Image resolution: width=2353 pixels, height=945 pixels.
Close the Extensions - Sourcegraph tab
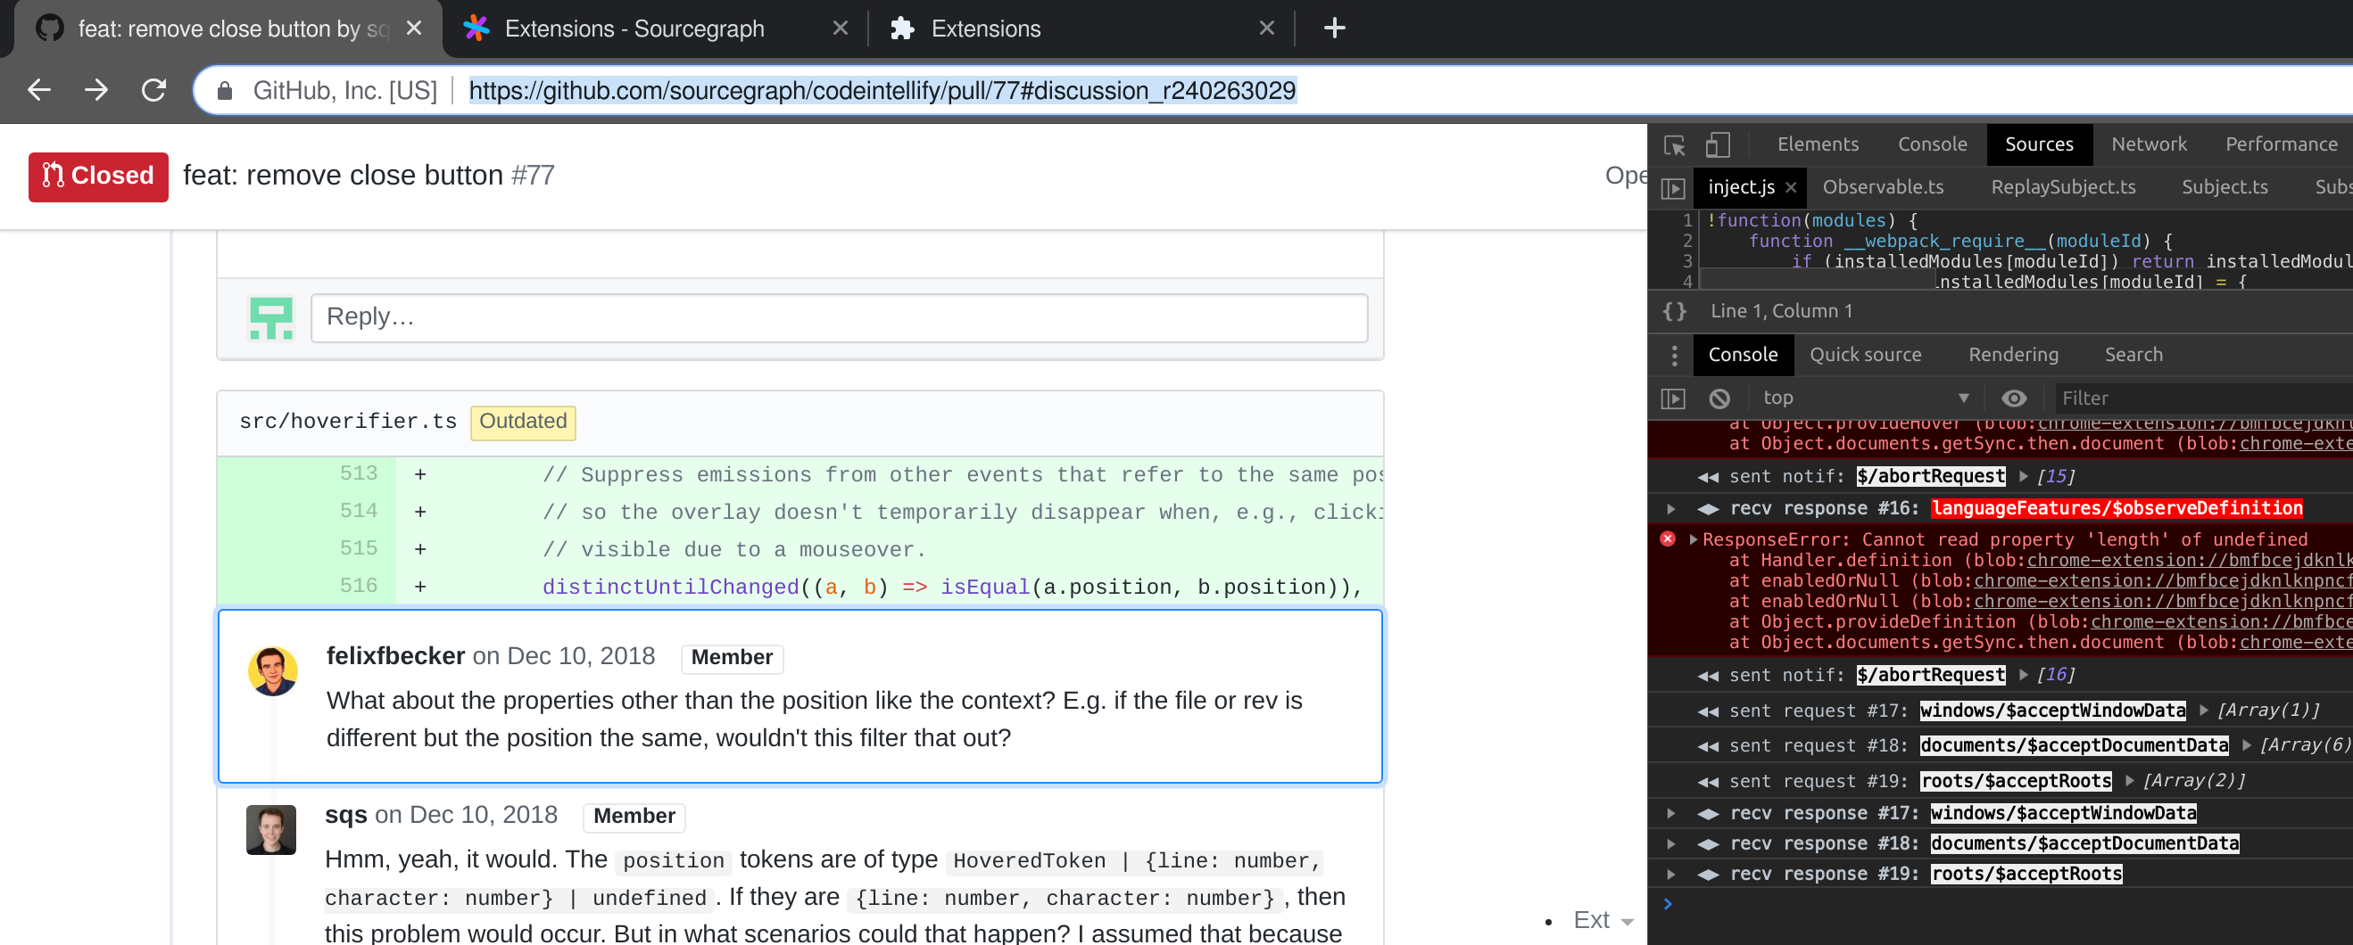coord(841,29)
